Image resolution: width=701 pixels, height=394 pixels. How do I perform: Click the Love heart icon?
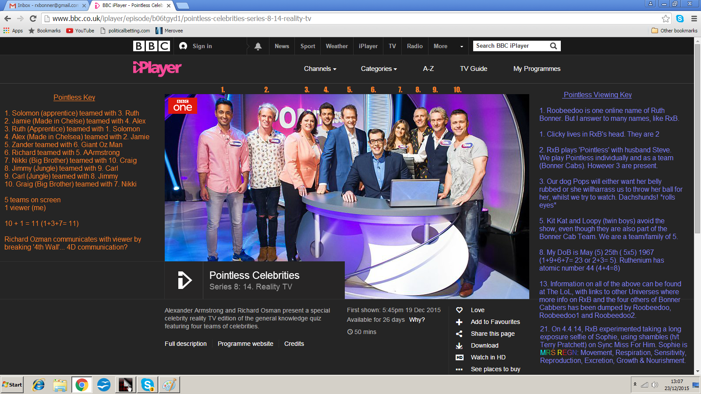click(x=459, y=310)
